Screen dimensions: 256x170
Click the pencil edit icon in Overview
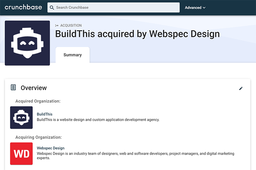241,89
